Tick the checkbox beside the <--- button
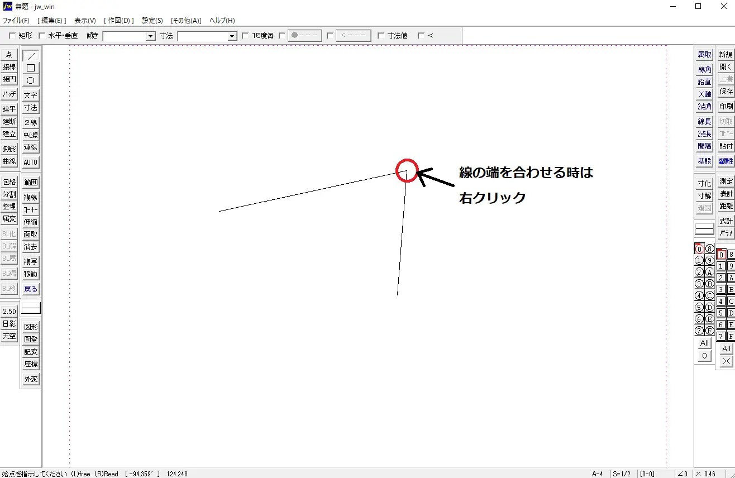Viewport: 735px width, 478px height. pos(330,36)
